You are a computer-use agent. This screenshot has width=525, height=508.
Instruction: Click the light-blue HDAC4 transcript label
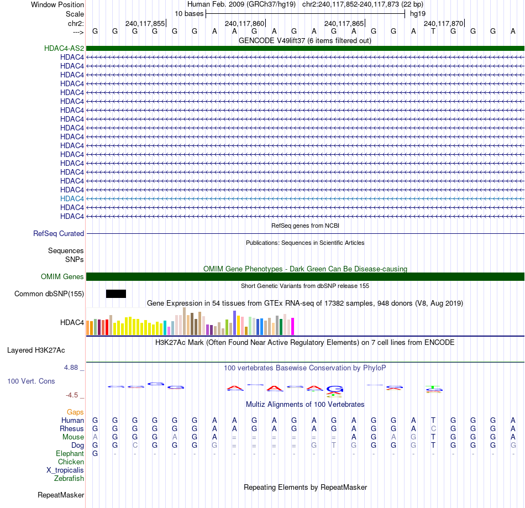point(72,198)
